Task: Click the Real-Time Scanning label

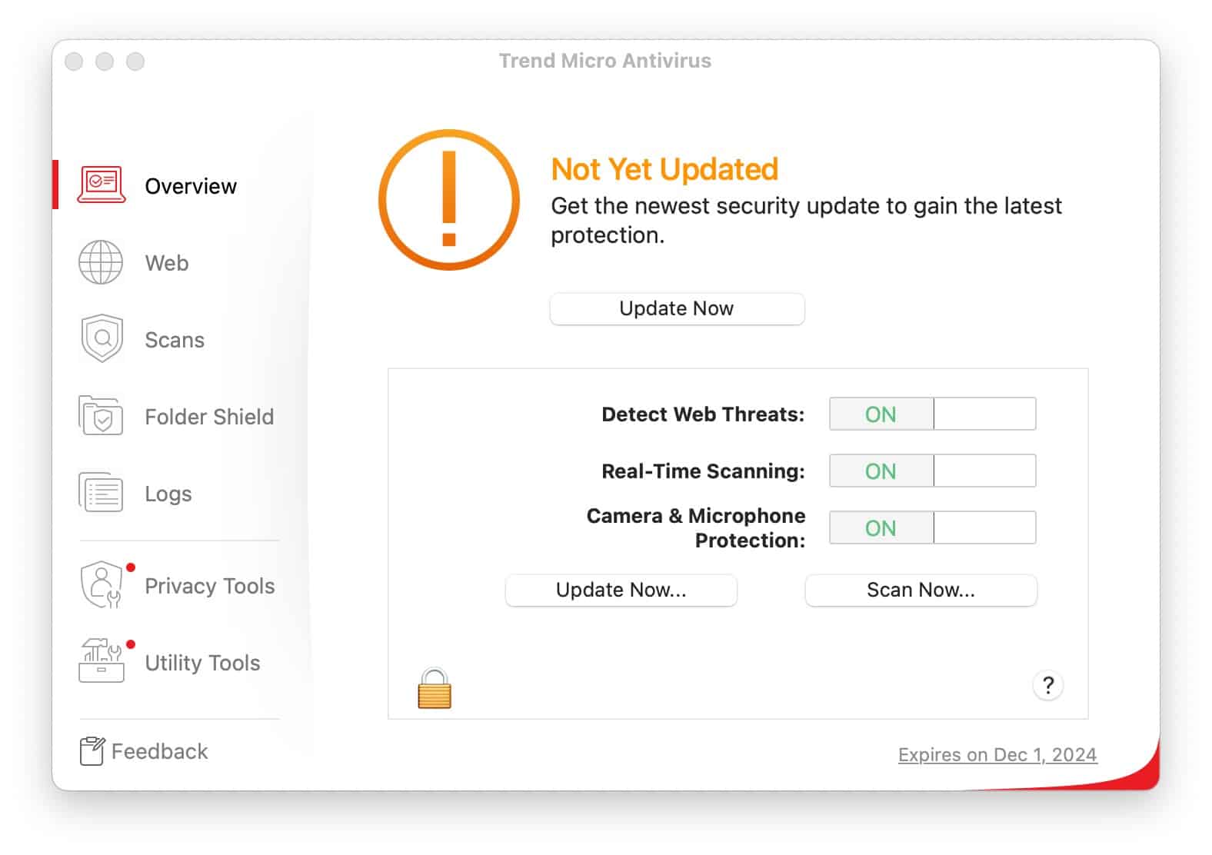Action: [703, 471]
